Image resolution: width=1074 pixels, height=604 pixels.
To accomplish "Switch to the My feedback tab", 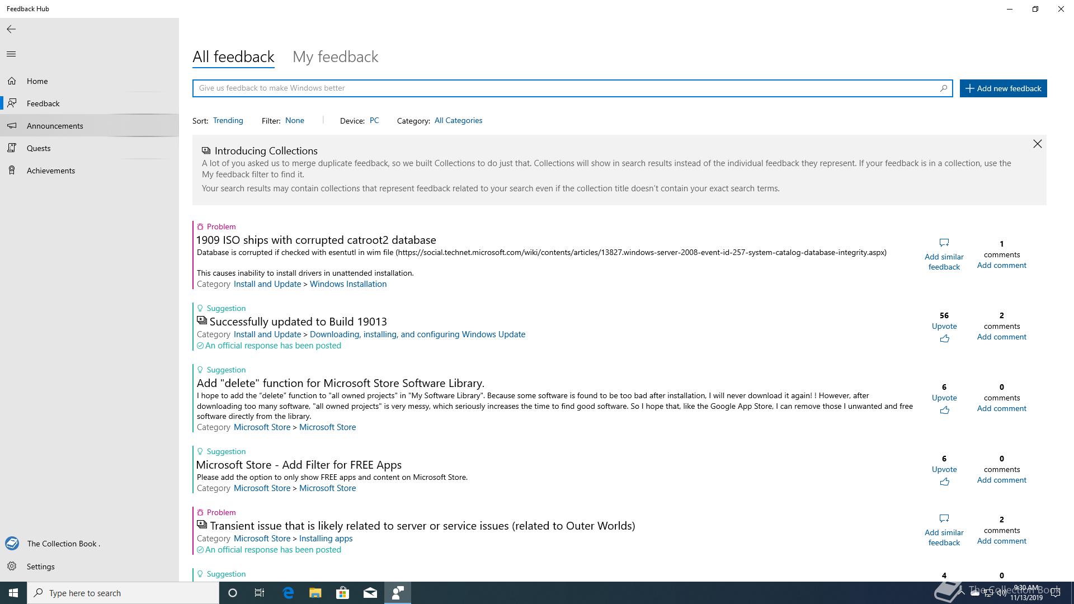I will click(x=336, y=57).
